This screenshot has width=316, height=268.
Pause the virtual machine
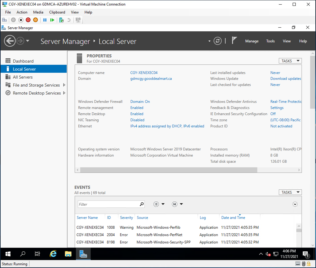(45, 20)
